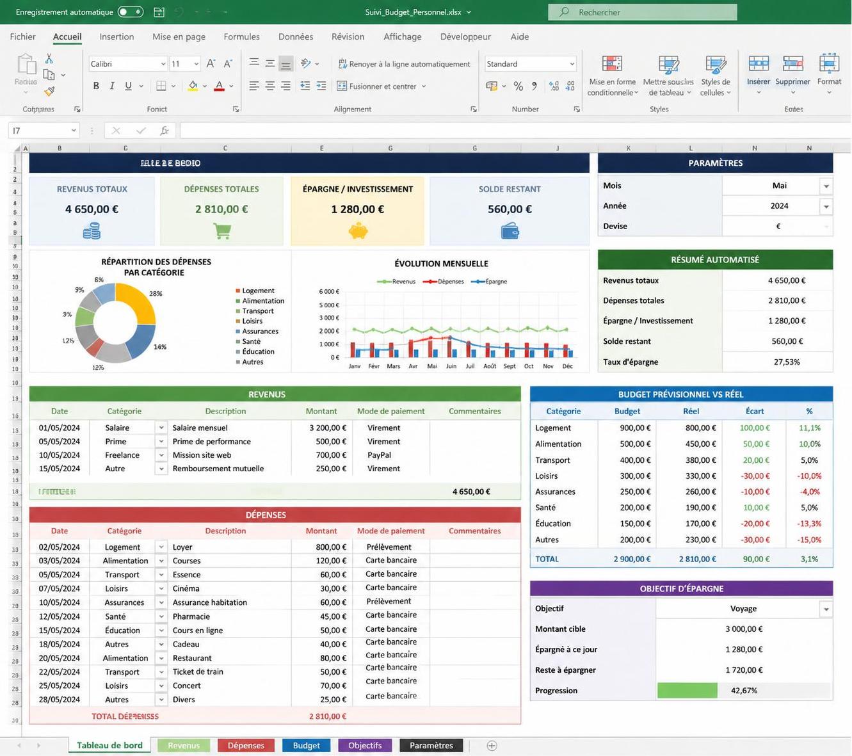Center text horizontally
This screenshot has height=756, width=852.
(x=270, y=86)
